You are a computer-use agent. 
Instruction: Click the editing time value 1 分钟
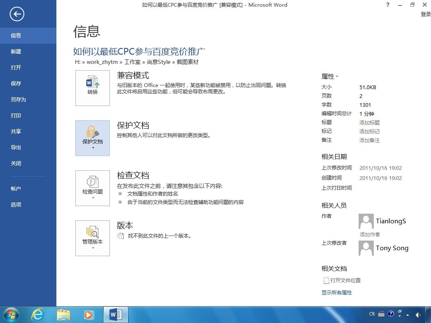tap(367, 114)
